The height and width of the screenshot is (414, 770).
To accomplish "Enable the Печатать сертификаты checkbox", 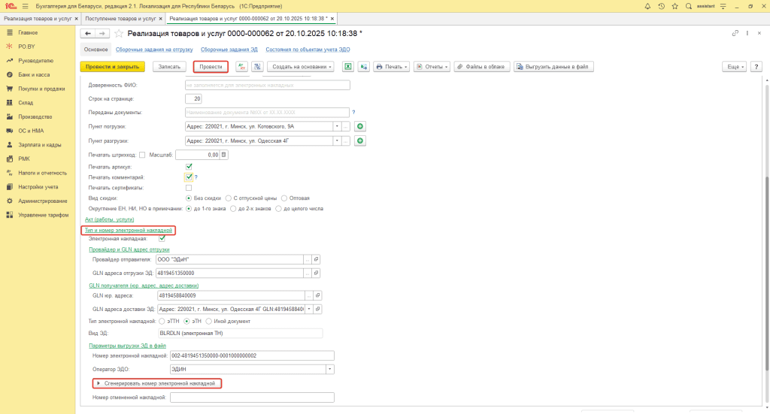I will (189, 187).
